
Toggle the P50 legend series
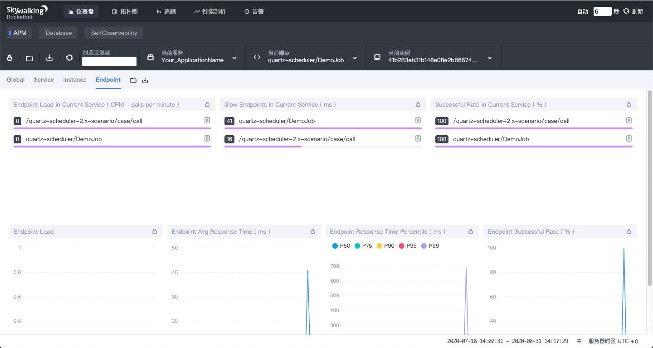pos(341,246)
